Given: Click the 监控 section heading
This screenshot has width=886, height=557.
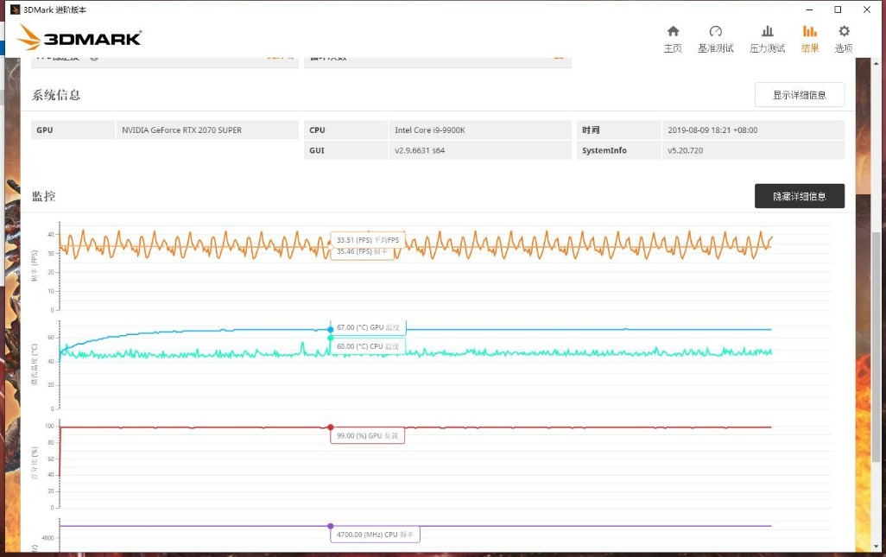Looking at the screenshot, I should (x=43, y=196).
